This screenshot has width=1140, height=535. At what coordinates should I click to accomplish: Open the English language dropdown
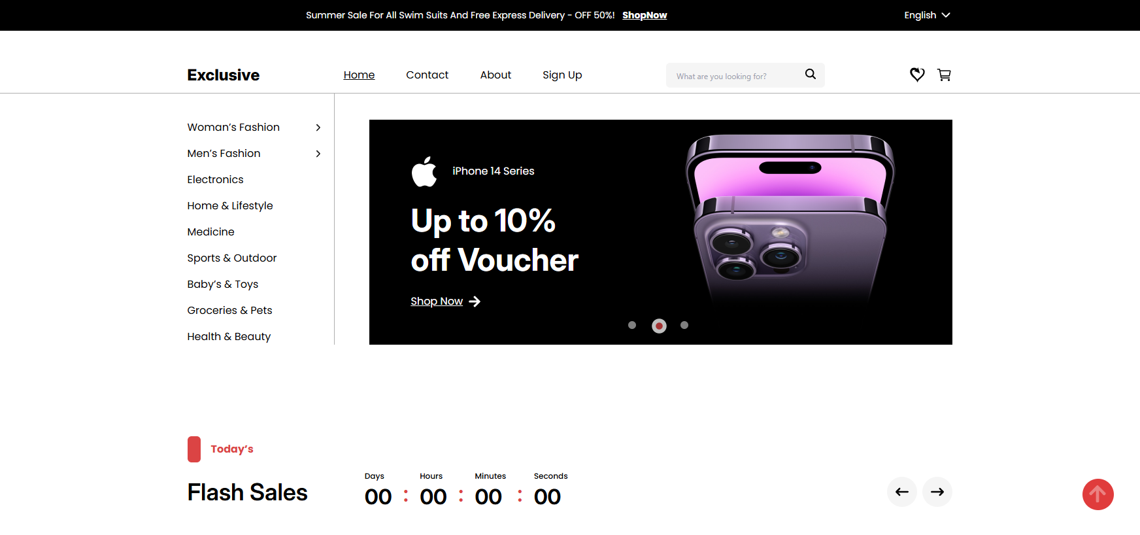[x=927, y=15]
